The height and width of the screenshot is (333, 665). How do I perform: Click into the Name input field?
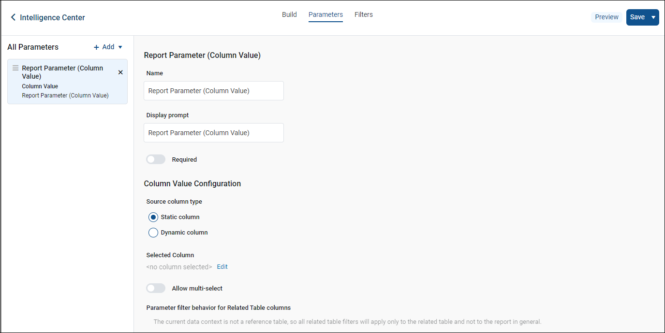[x=213, y=91]
